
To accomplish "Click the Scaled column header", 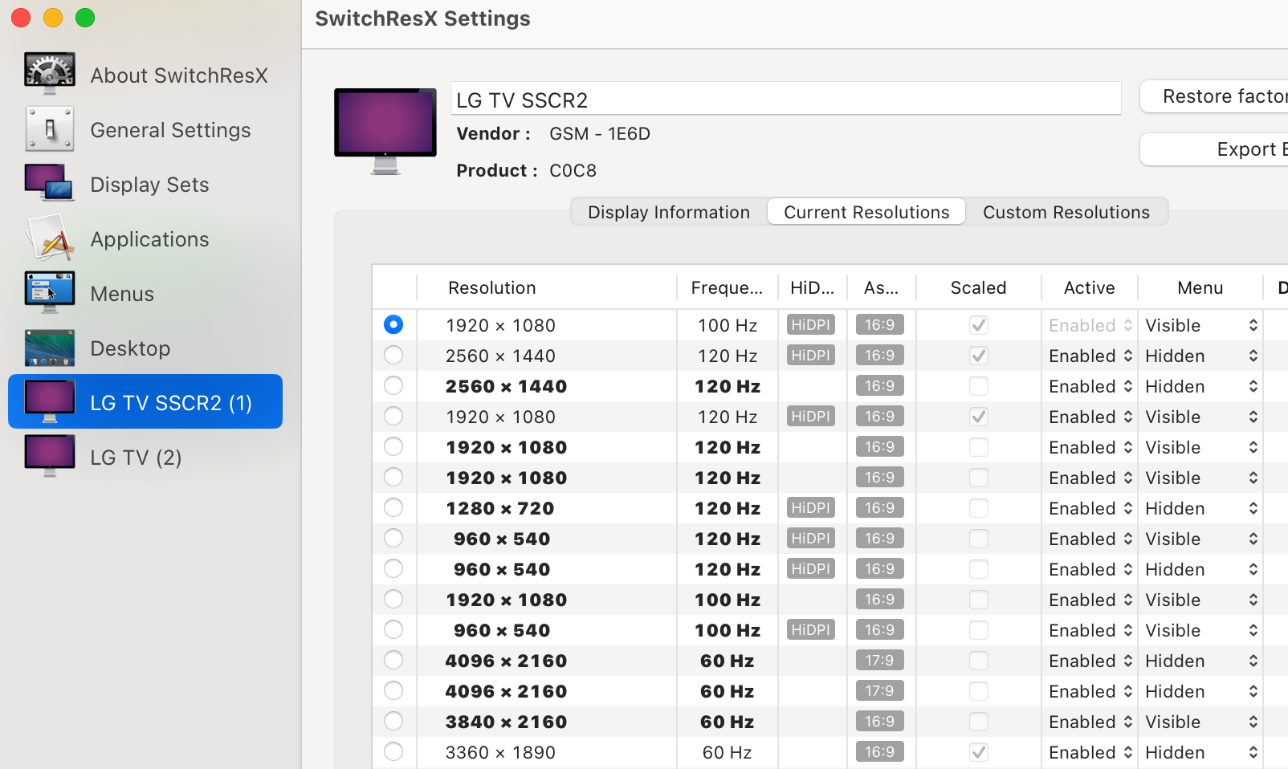I will point(979,287).
